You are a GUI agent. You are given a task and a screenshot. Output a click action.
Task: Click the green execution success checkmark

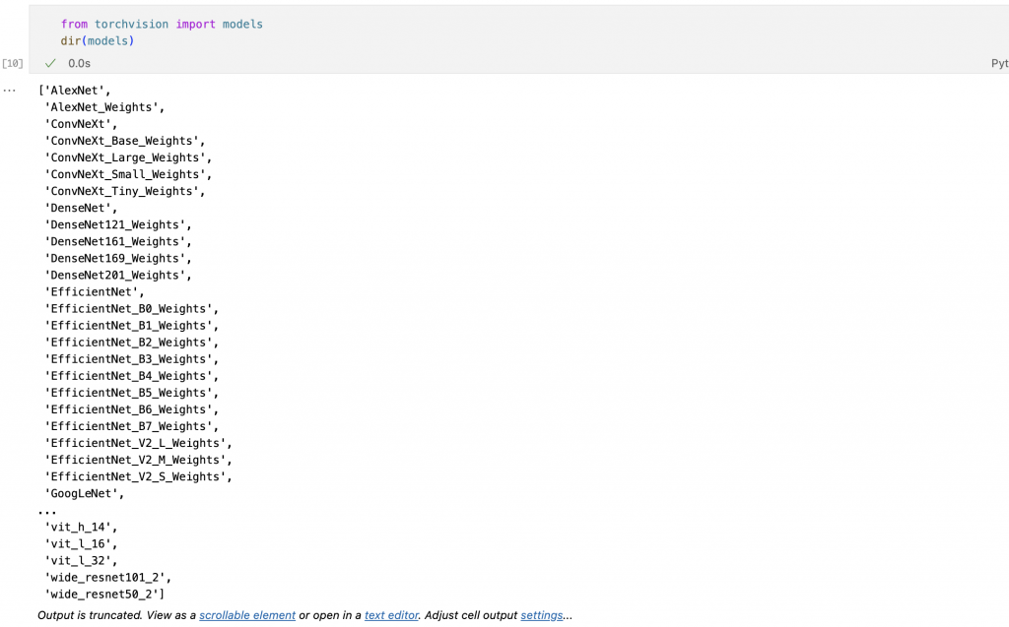pyautogui.click(x=50, y=63)
